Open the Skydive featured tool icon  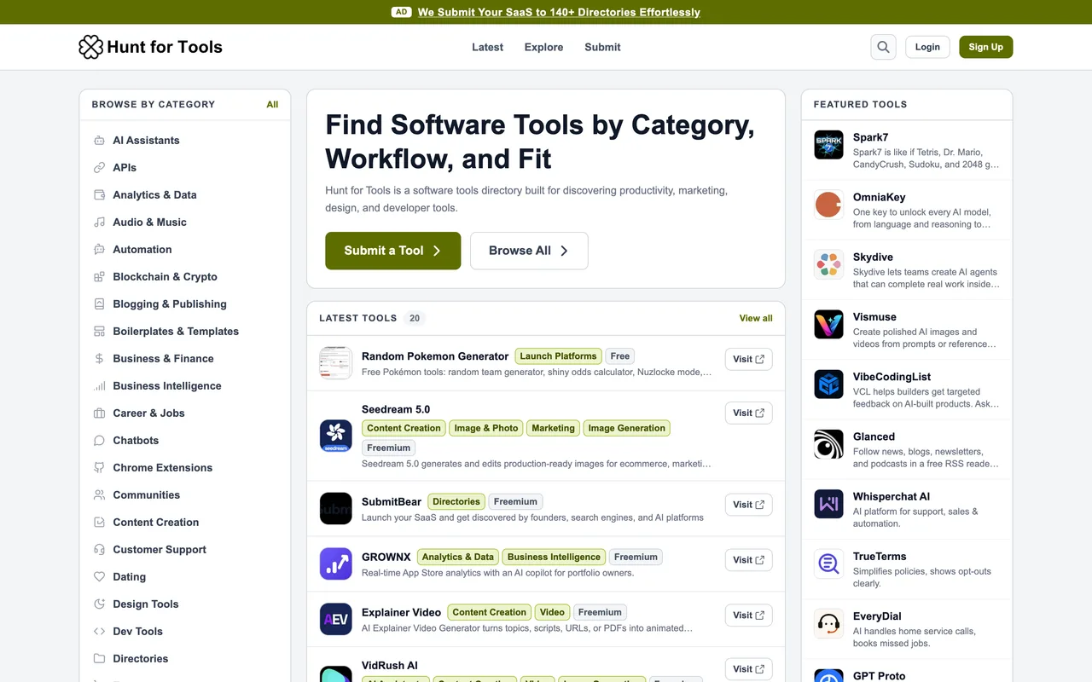(828, 264)
